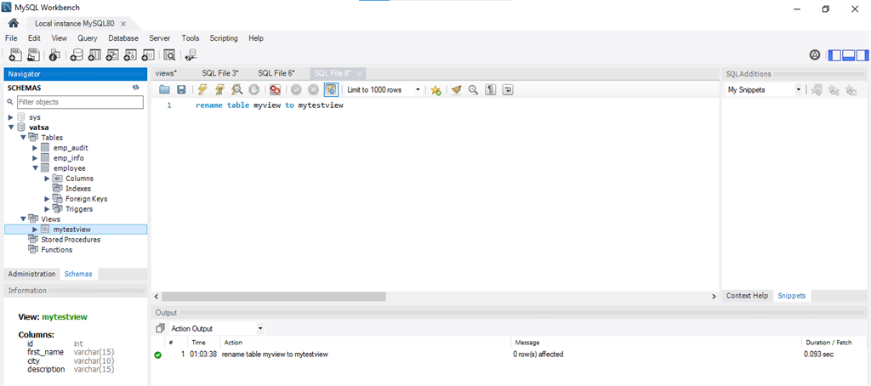The height and width of the screenshot is (386, 871).
Task: Switch to the SQL File 6 tab
Action: (x=276, y=73)
